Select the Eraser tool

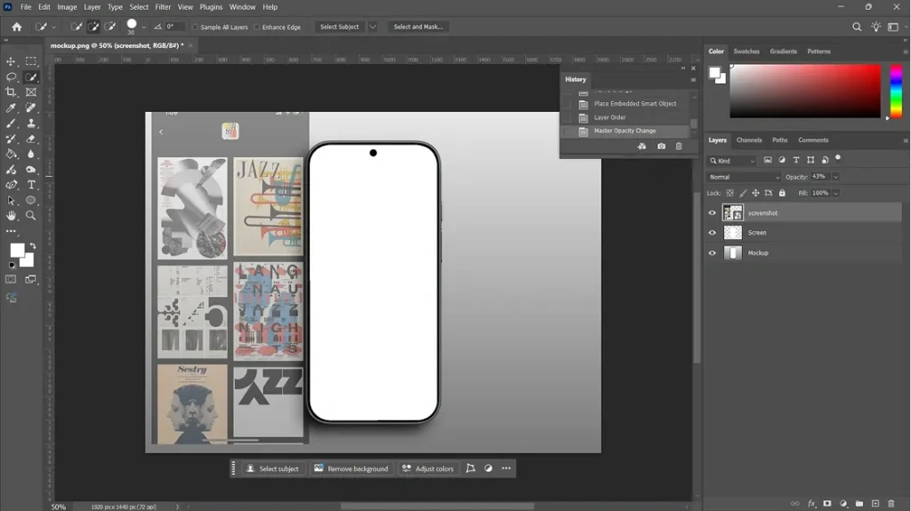coord(31,139)
